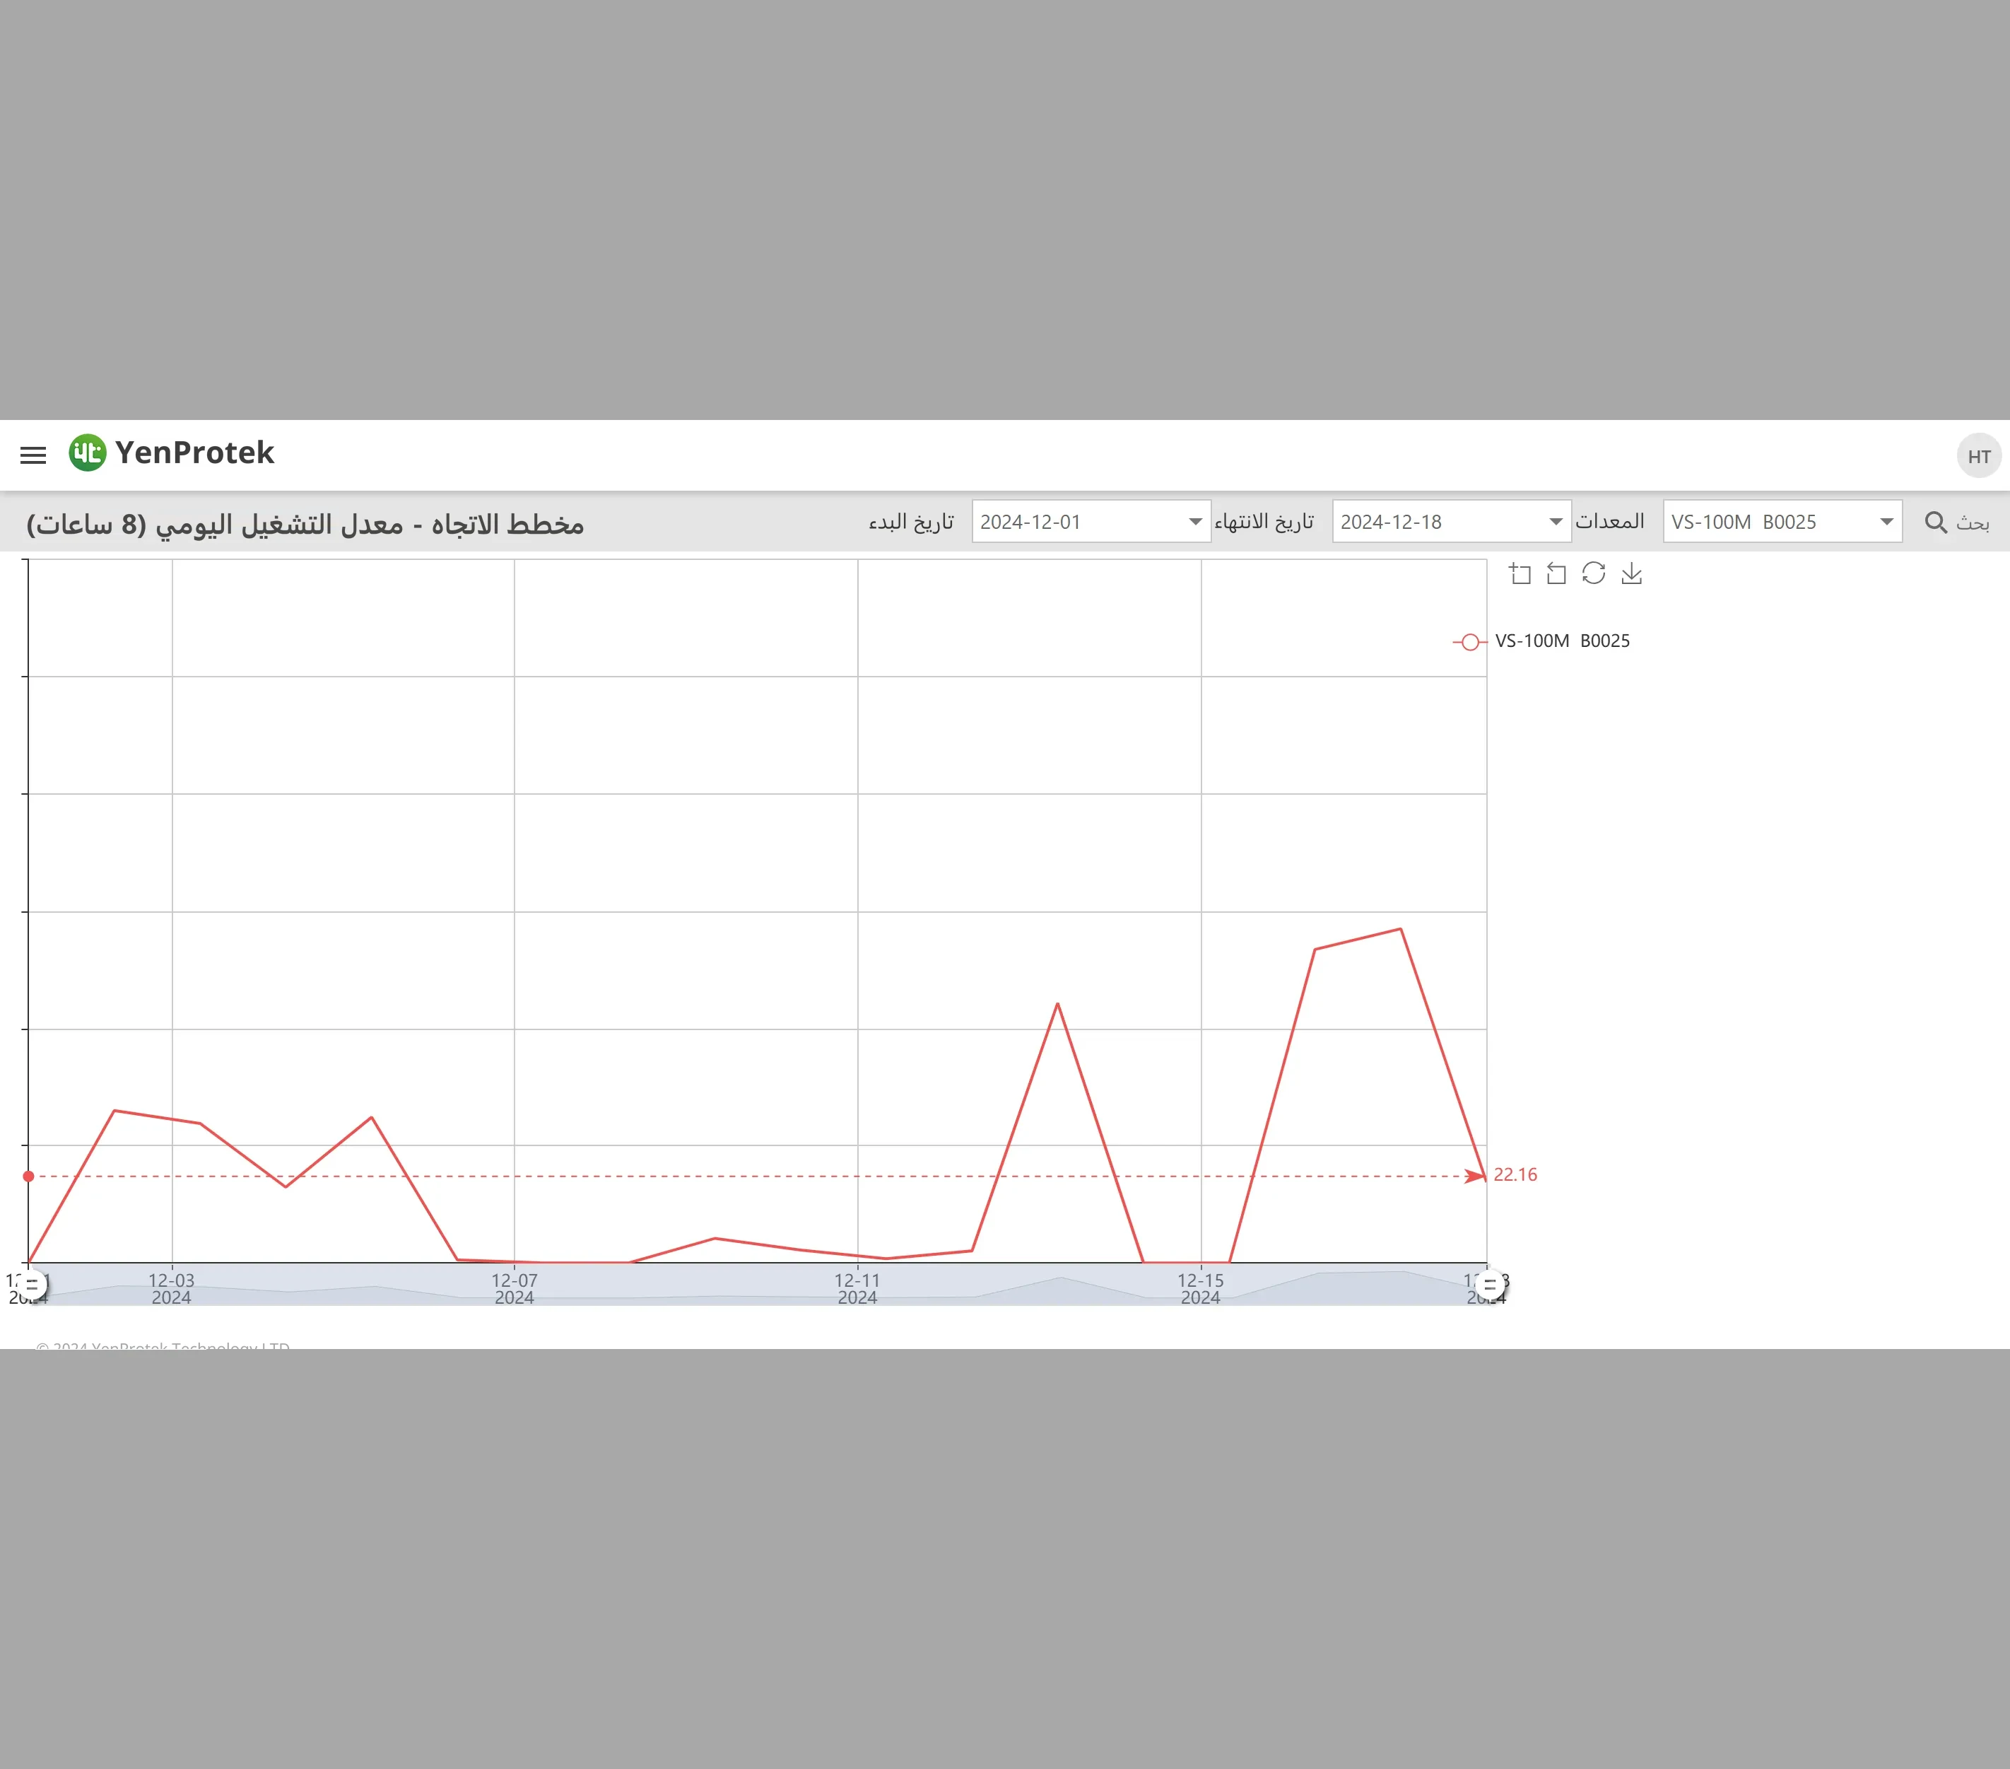Grab the right data zoom slider handle
Screen dimensions: 2010x1769
(x=1490, y=1284)
